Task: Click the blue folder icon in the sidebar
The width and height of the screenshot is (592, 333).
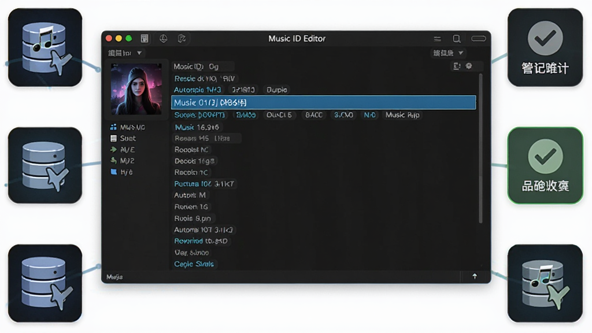Action: point(113,172)
